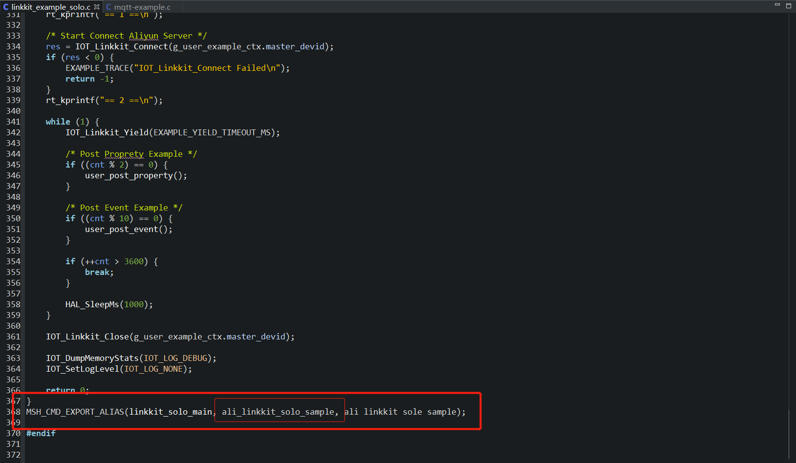Close the linkkit_example_solo.c tab via its X icon
This screenshot has width=796, height=463.
[x=97, y=7]
